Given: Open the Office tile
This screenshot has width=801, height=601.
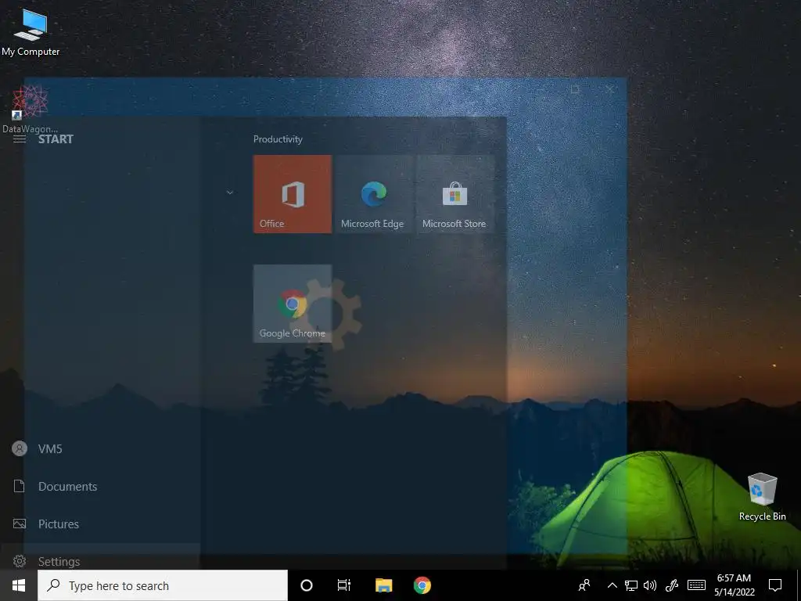Looking at the screenshot, I should coord(293,194).
